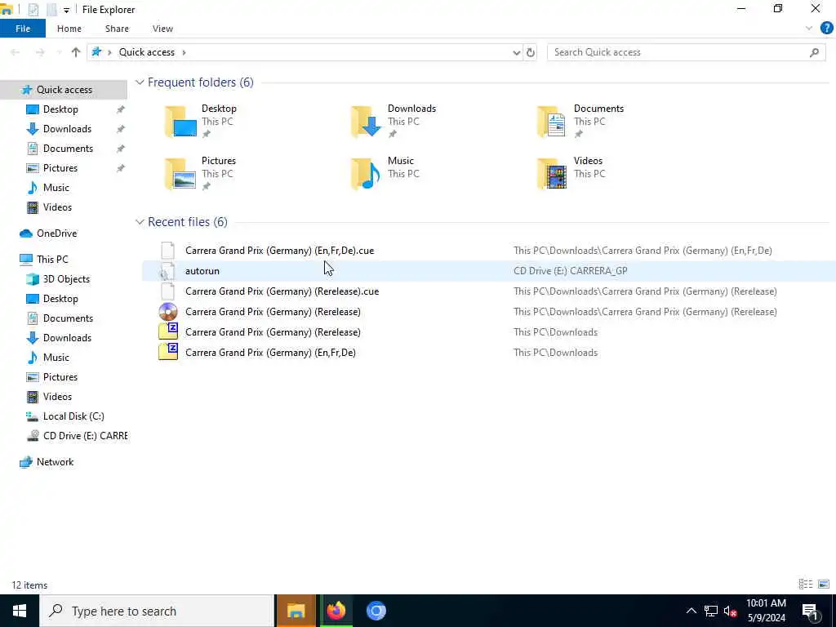
Task: Select the Videos frequent folder icon
Action: pos(552,174)
